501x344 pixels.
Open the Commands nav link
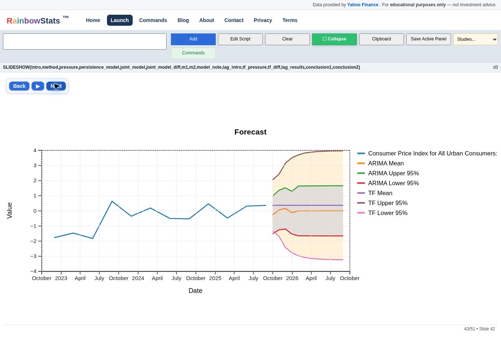153,20
